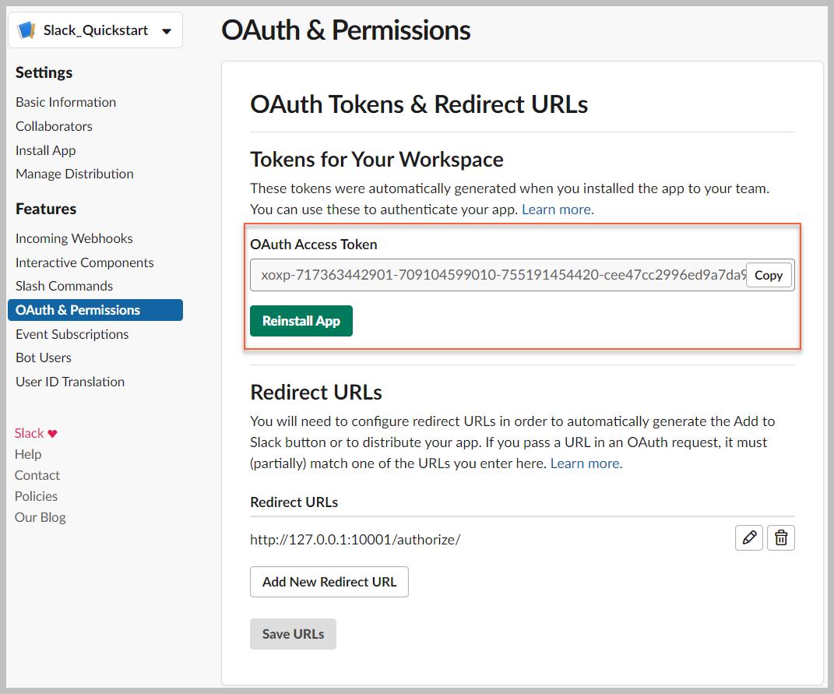834x694 pixels.
Task: Click the Slack footer link
Action: tap(30, 433)
